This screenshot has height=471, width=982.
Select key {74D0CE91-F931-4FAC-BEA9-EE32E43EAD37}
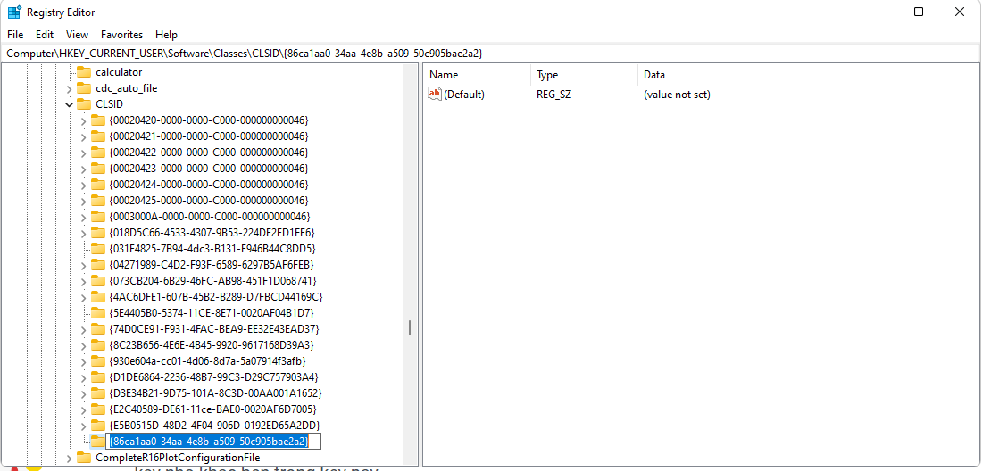pyautogui.click(x=215, y=329)
